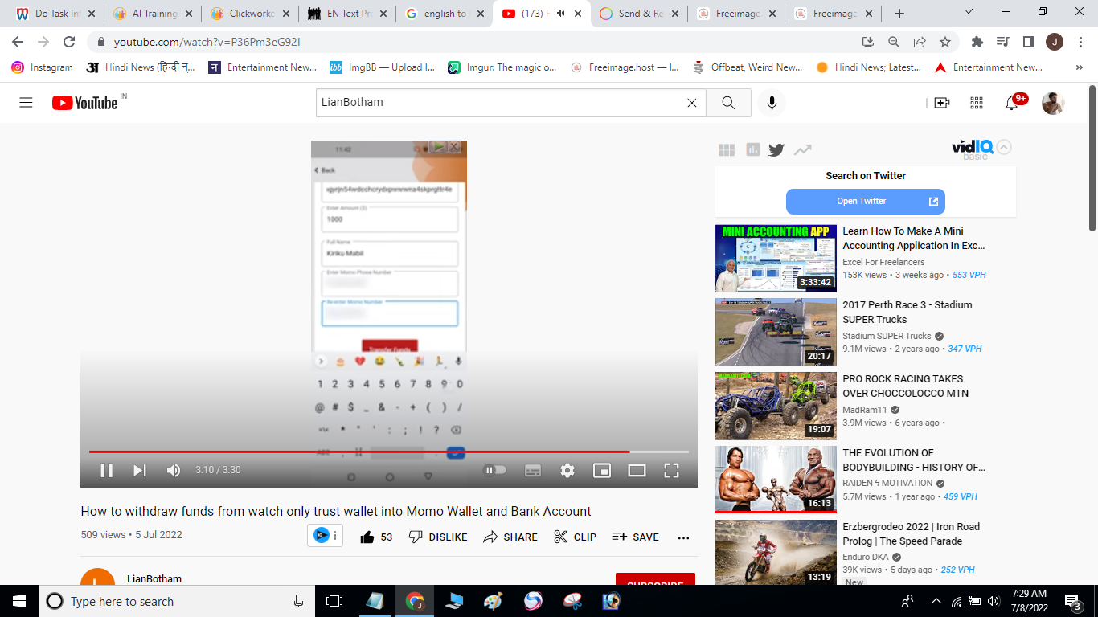Open the vidIQ trending arrow tab
The image size is (1098, 617).
click(802, 149)
